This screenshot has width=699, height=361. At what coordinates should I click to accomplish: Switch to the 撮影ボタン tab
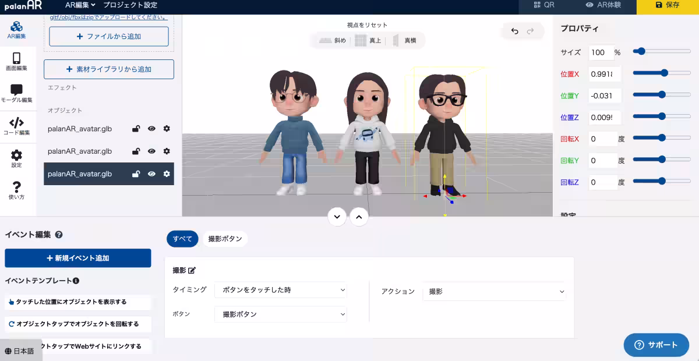click(x=226, y=239)
